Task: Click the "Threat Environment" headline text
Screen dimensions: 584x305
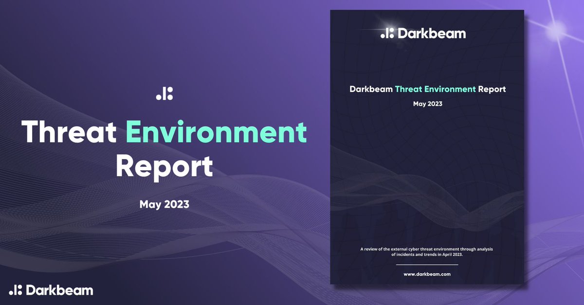Action: (164, 132)
